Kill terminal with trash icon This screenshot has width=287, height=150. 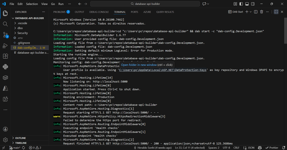pyautogui.click(x=261, y=12)
